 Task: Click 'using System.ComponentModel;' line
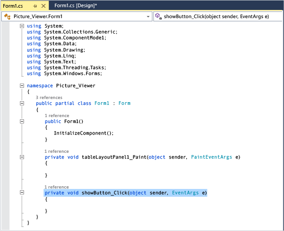[67, 38]
